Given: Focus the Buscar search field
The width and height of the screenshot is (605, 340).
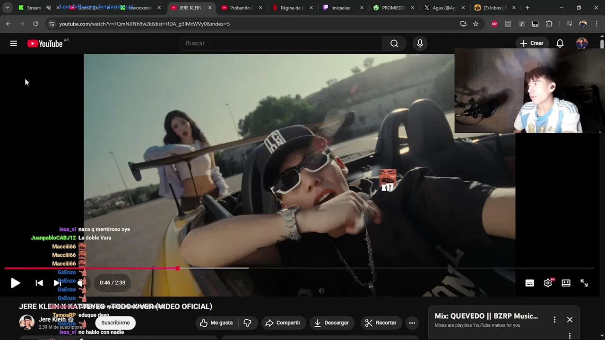Looking at the screenshot, I should [x=281, y=43].
